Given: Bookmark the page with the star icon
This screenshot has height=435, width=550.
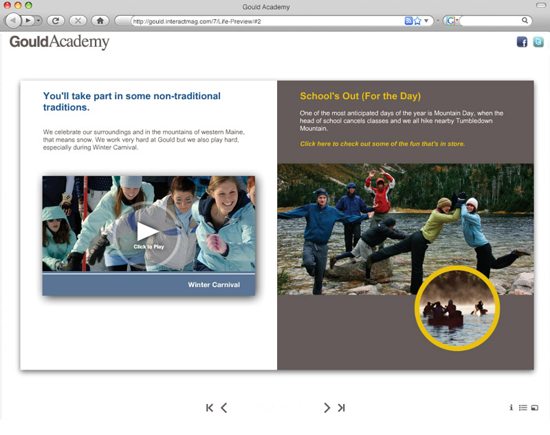Looking at the screenshot, I should pyautogui.click(x=417, y=21).
